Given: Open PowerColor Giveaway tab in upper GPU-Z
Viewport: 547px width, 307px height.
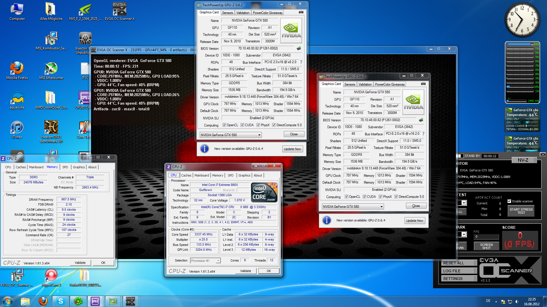Looking at the screenshot, I should [268, 13].
